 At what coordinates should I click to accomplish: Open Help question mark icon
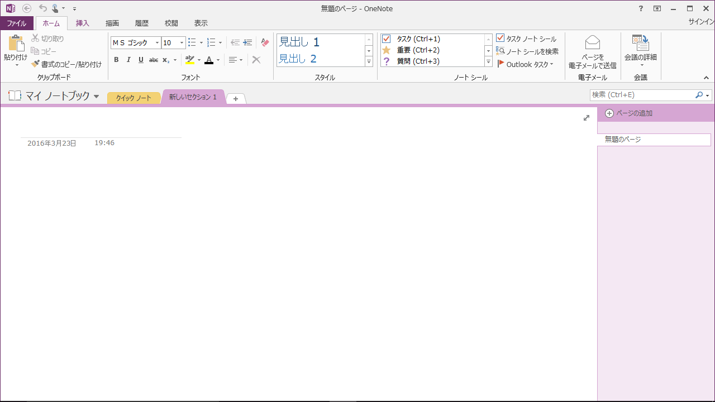[641, 8]
